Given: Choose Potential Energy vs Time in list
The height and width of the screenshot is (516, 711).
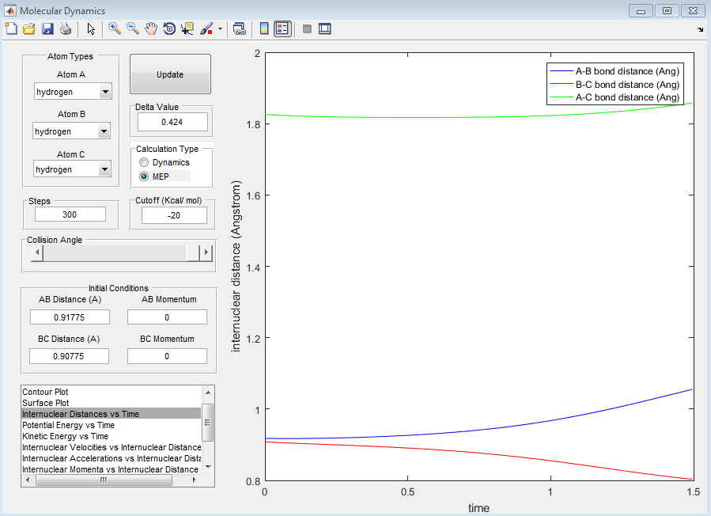Looking at the screenshot, I should click(68, 425).
